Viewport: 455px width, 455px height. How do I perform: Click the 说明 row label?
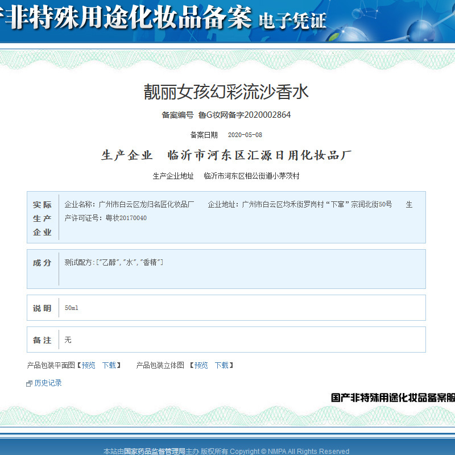[42, 308]
